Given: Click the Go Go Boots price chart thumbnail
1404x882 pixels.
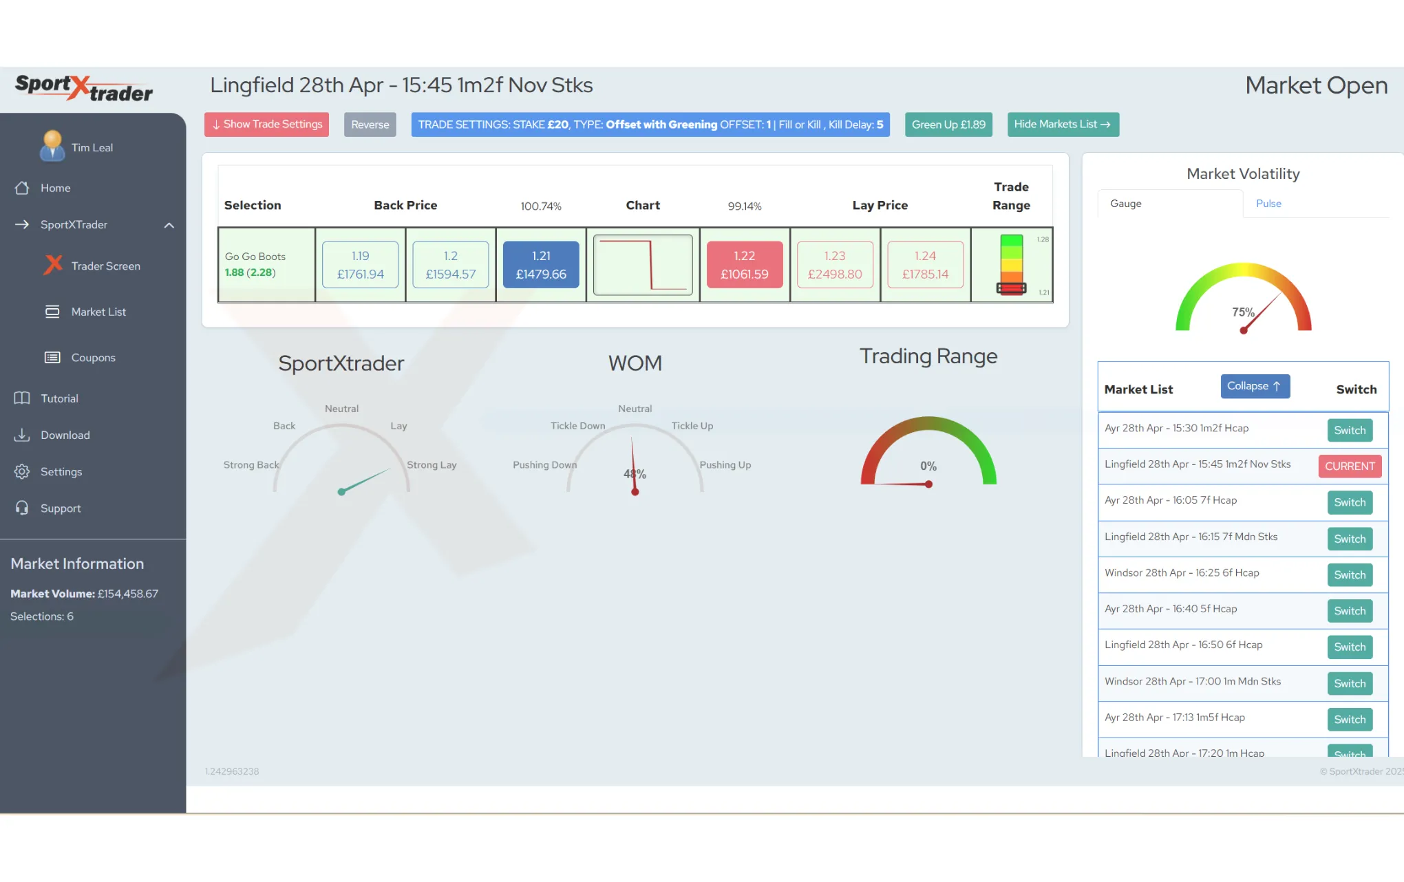Looking at the screenshot, I should [x=643, y=265].
